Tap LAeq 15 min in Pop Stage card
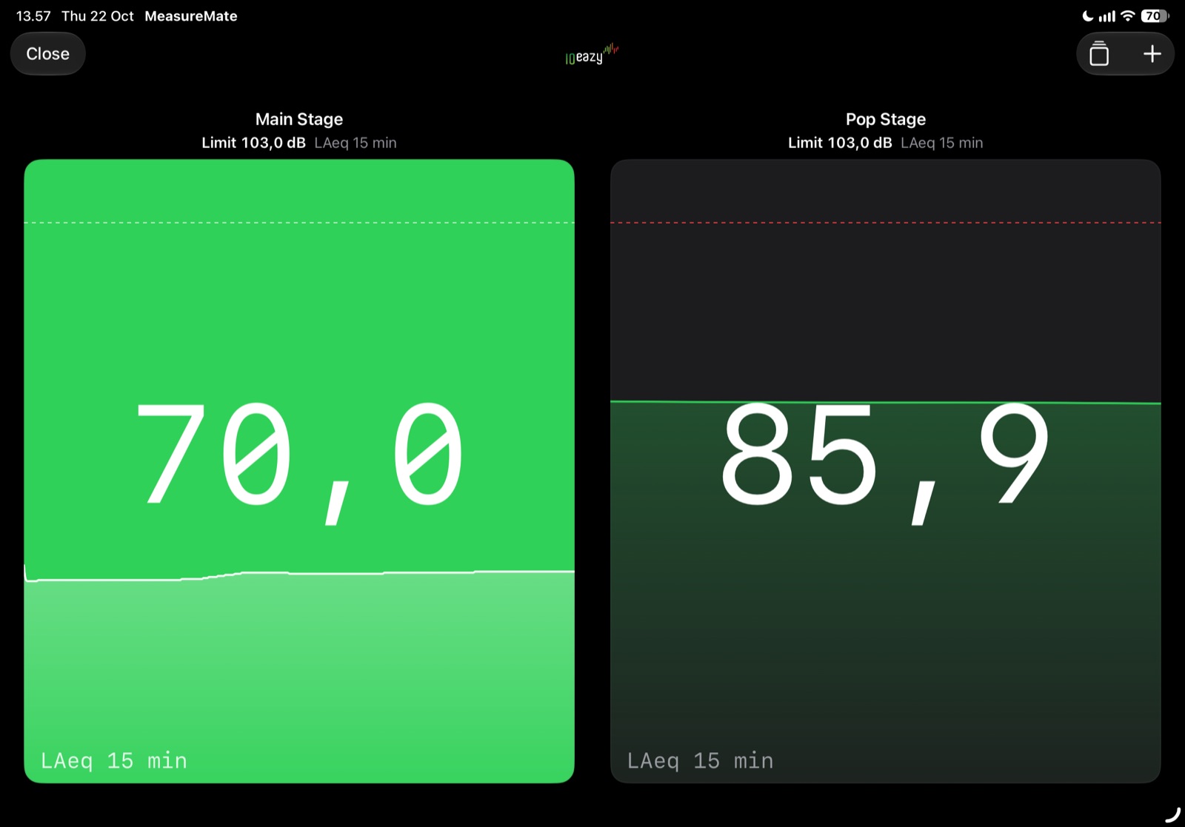 [x=700, y=761]
